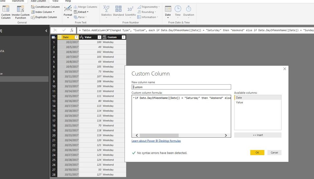Image resolution: width=314 pixels, height=179 pixels.
Task: Click the Value column 123 type icon
Action: pos(81,37)
